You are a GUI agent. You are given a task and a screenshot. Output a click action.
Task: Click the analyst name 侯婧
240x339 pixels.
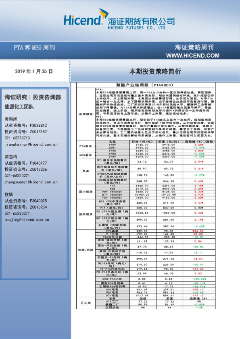8,194
